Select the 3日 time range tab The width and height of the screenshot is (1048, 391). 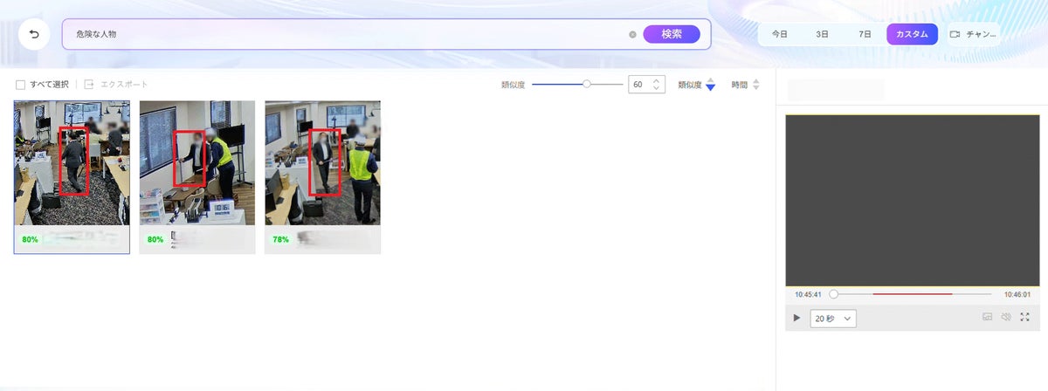pyautogui.click(x=822, y=34)
